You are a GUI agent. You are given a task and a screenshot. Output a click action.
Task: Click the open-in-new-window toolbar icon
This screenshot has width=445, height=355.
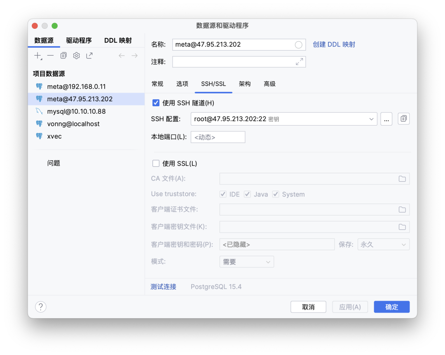point(89,55)
